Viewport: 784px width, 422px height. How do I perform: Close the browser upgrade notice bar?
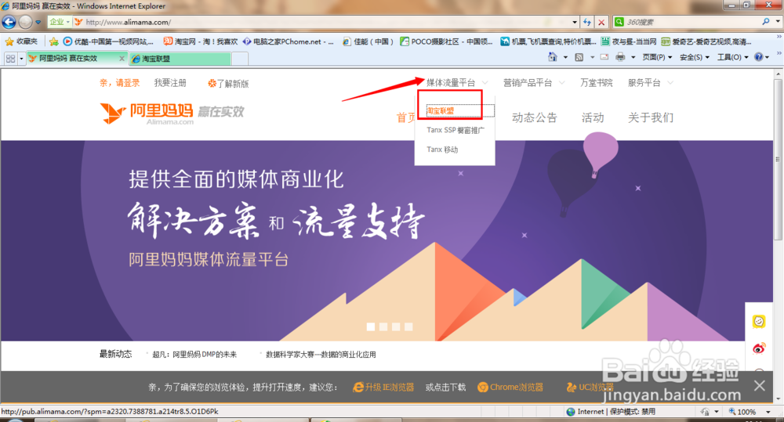pos(760,385)
